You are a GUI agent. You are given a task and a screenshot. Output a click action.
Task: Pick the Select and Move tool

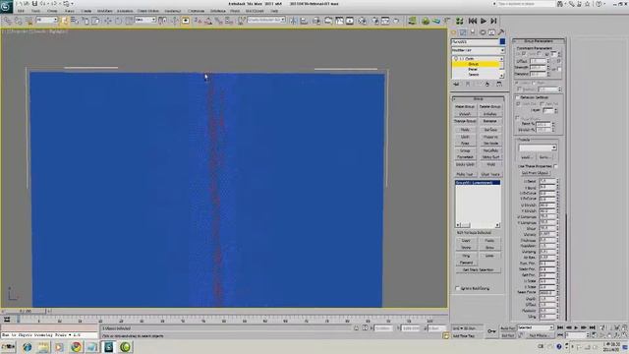[x=108, y=21]
